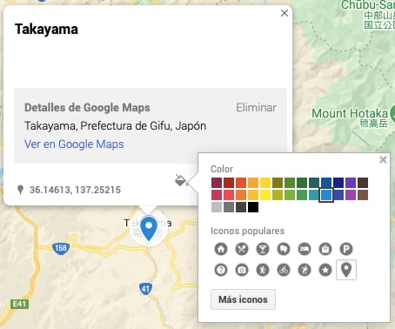This screenshot has height=329, width=395.
Task: Pick the coral red color swatch
Action: point(229,195)
